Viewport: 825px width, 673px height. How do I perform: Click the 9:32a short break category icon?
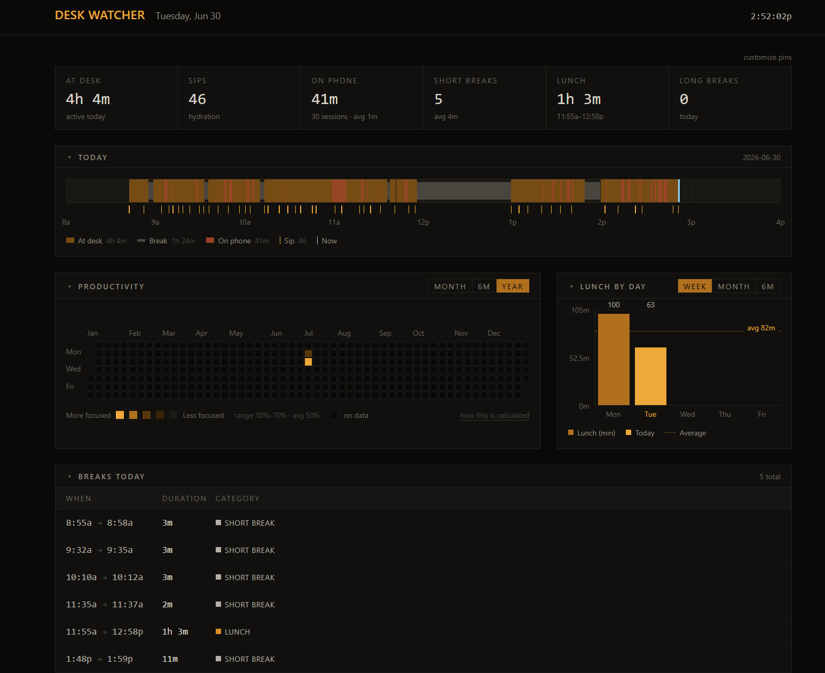click(x=218, y=550)
